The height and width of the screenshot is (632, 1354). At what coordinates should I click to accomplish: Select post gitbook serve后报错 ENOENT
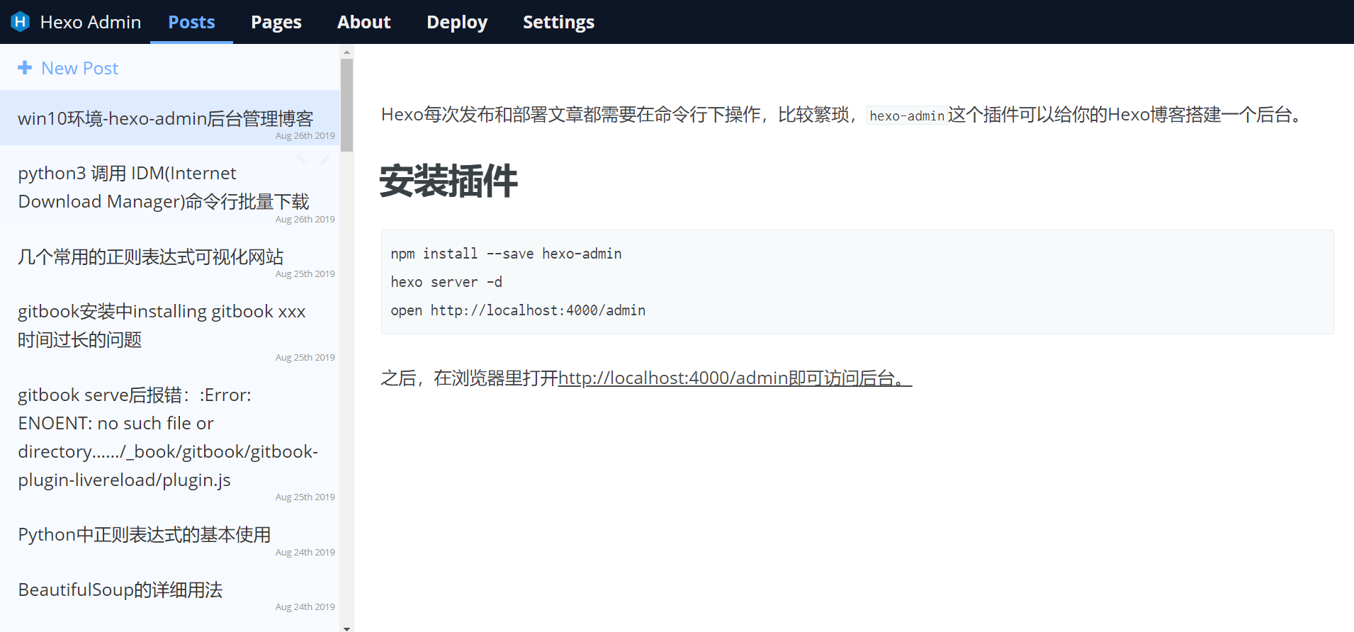tap(170, 437)
